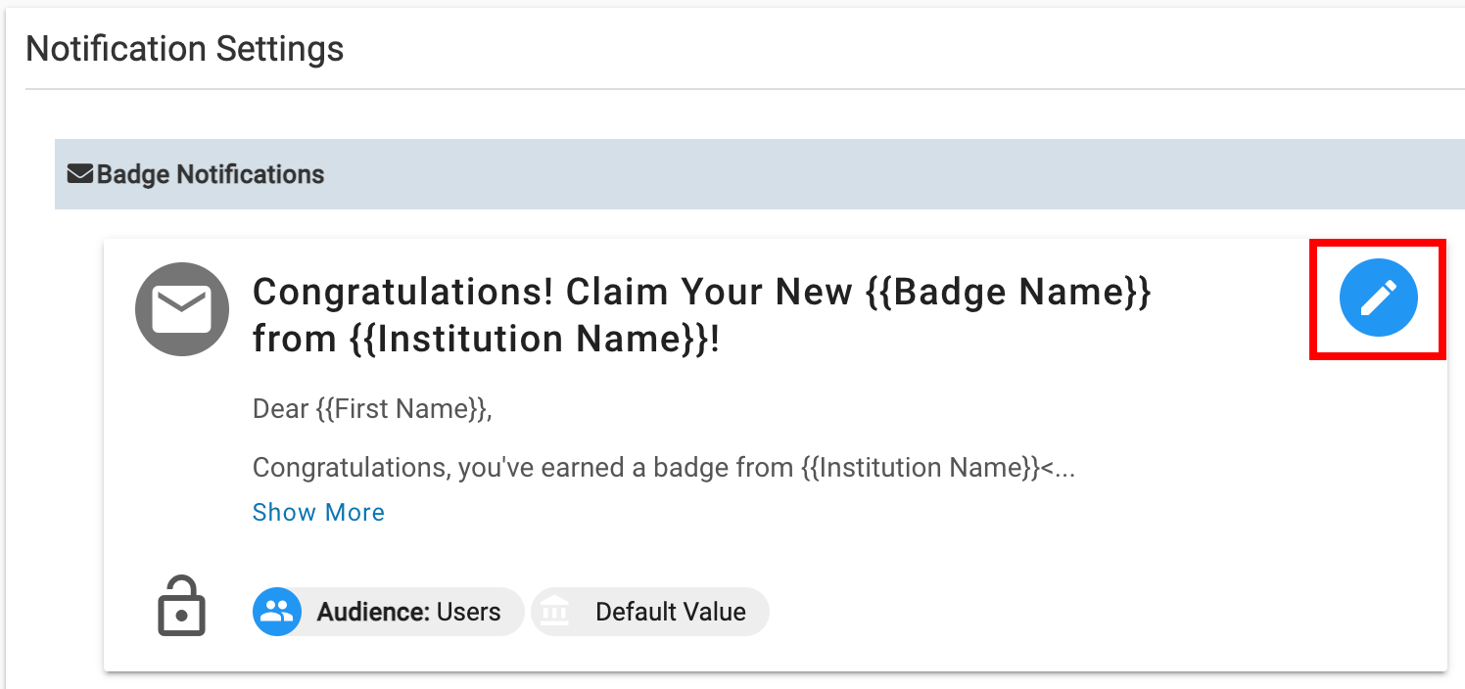Click the bold "Audience:" label text
The image size is (1465, 689).
[373, 612]
